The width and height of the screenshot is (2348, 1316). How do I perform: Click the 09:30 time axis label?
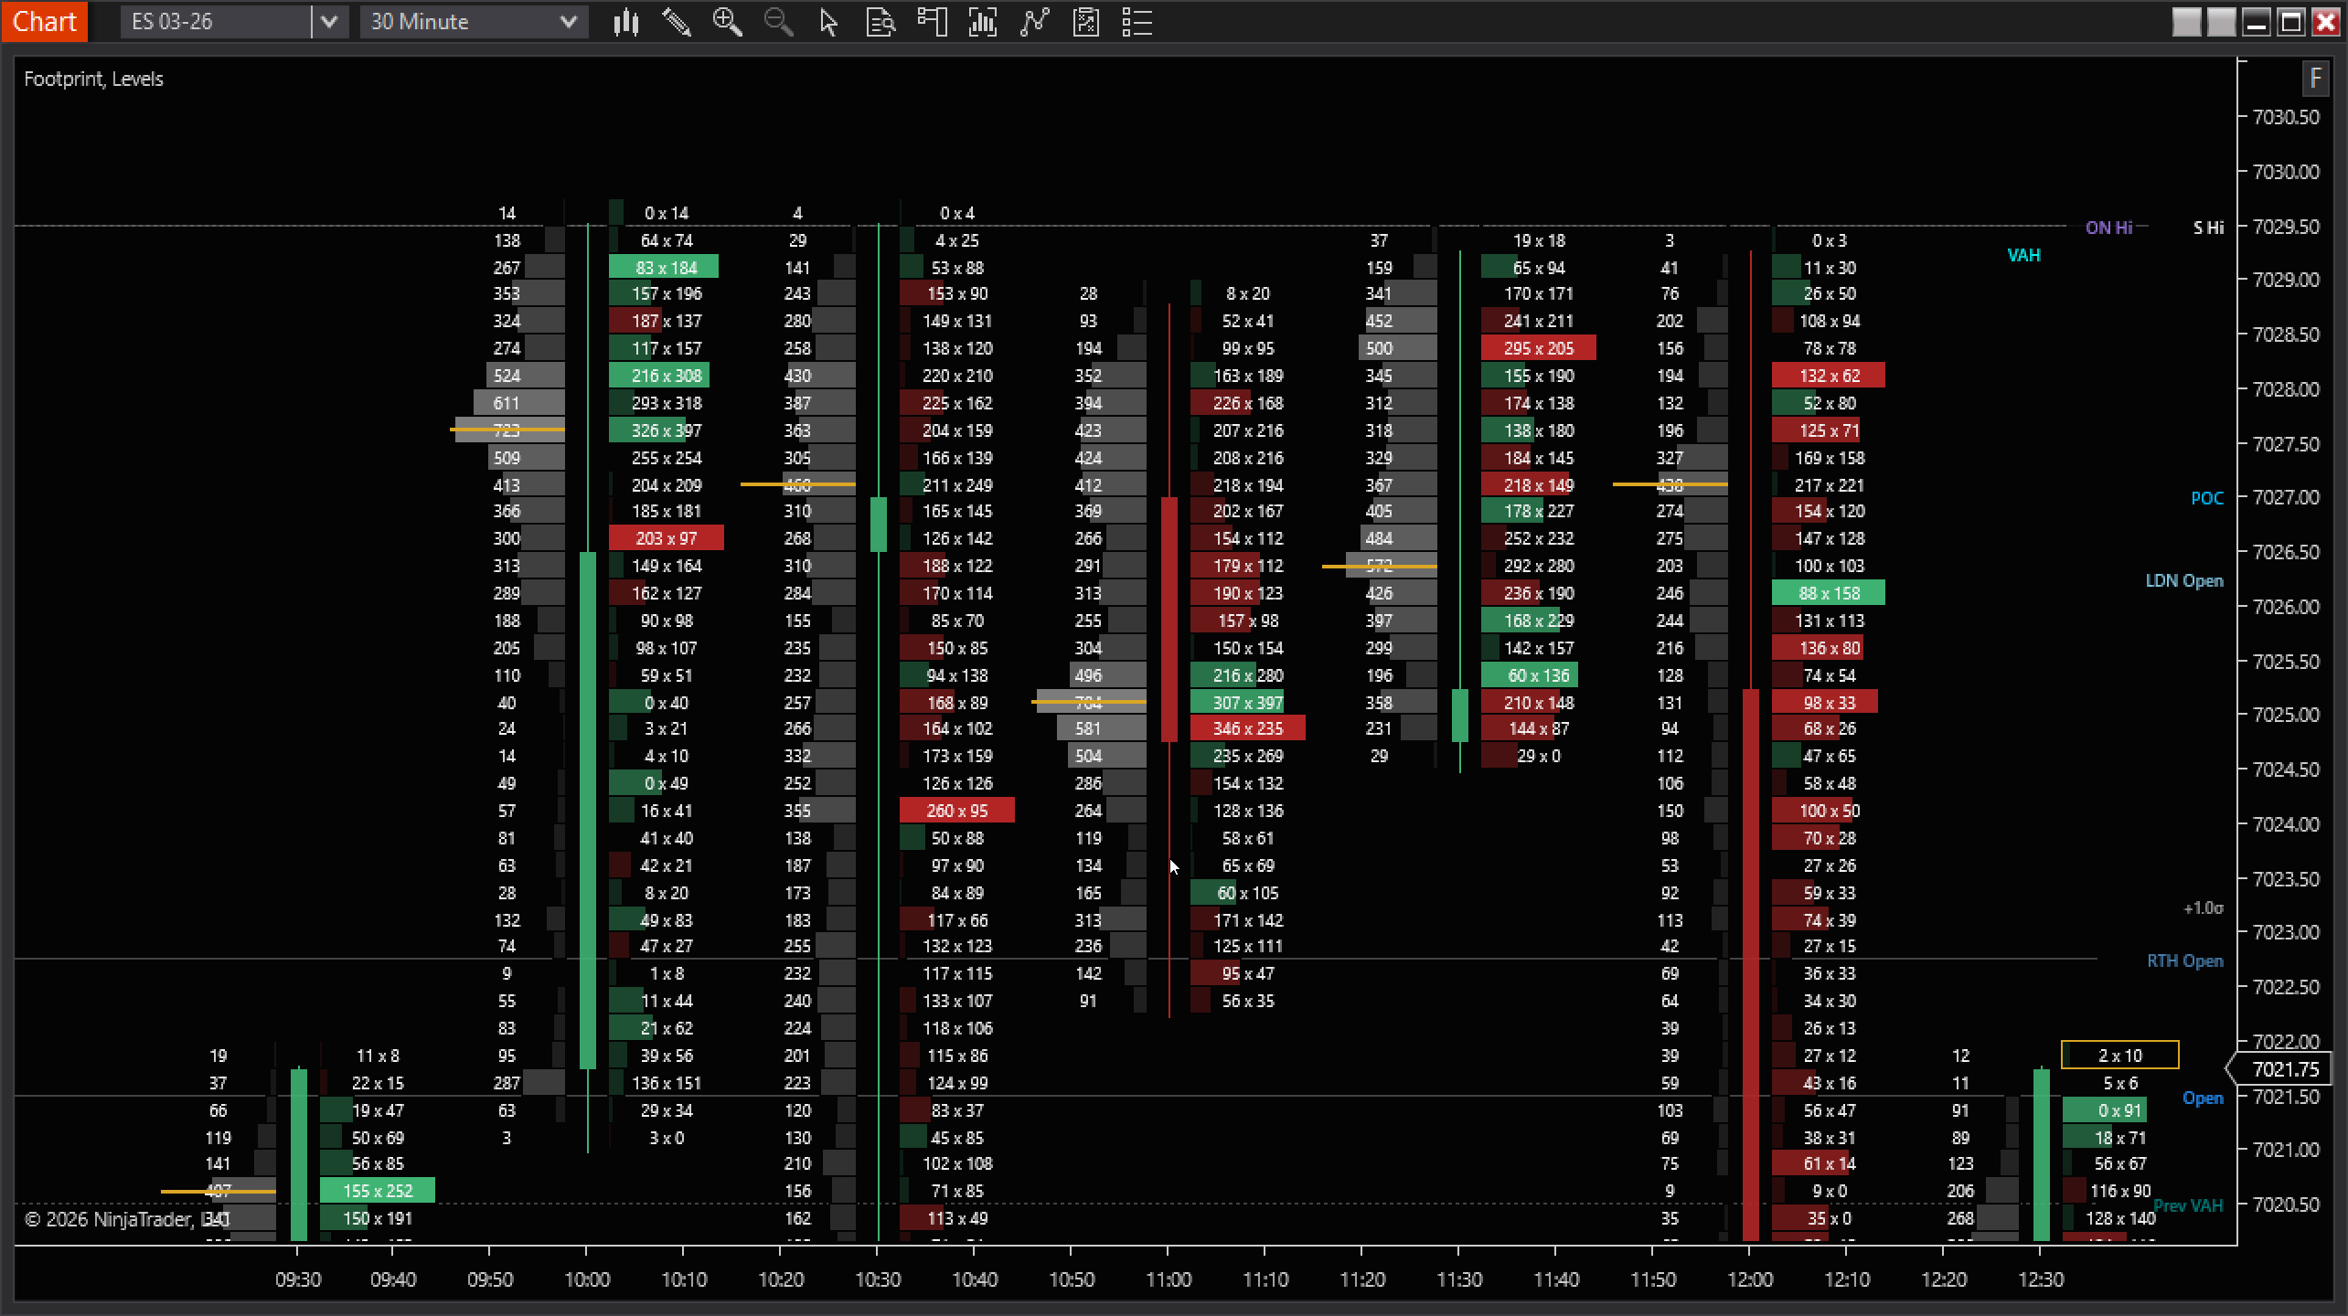(298, 1279)
